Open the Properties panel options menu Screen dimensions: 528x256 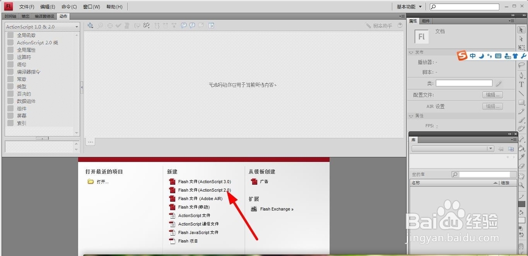(512, 21)
